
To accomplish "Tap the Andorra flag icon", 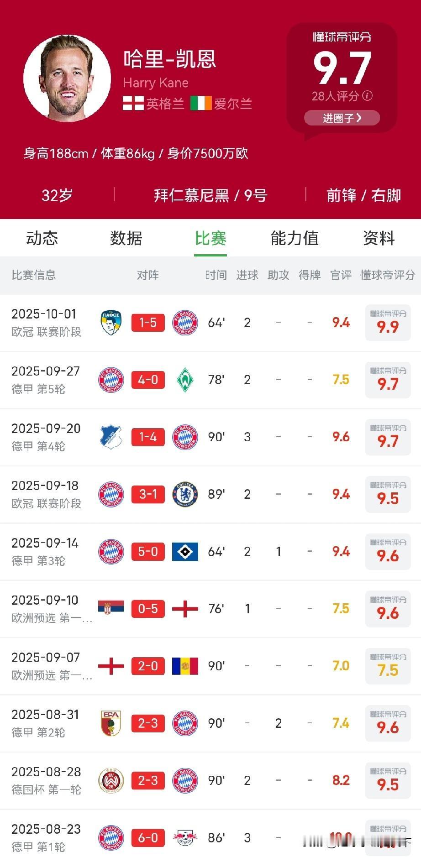I will tap(185, 666).
